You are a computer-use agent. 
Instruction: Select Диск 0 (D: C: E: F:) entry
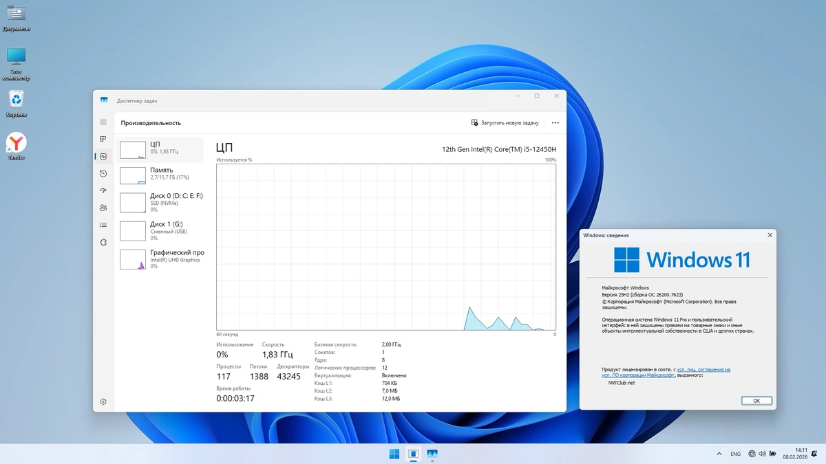point(161,203)
